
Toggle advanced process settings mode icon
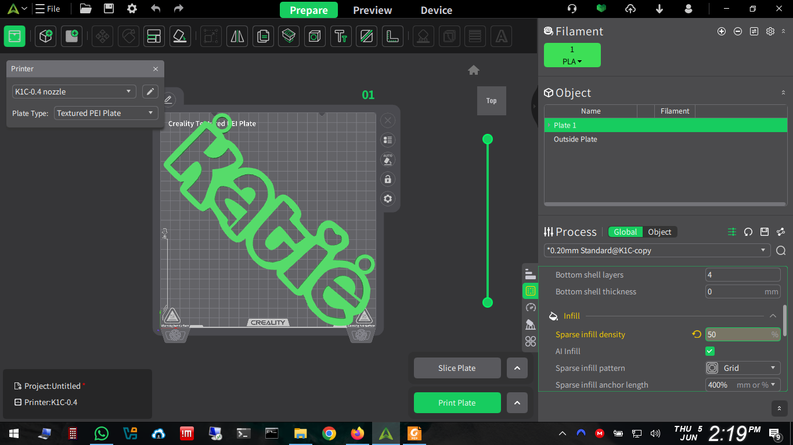(732, 232)
